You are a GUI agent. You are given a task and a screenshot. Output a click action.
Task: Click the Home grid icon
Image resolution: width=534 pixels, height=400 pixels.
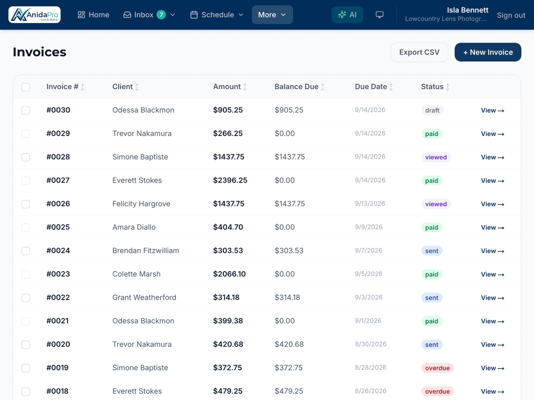point(81,14)
